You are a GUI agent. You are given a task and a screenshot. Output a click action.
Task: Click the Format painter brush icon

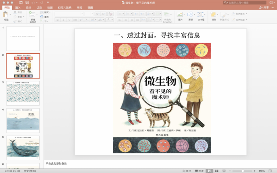coord(15,22)
